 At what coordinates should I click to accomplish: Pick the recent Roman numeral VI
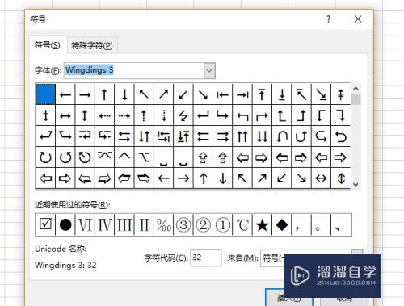click(85, 224)
